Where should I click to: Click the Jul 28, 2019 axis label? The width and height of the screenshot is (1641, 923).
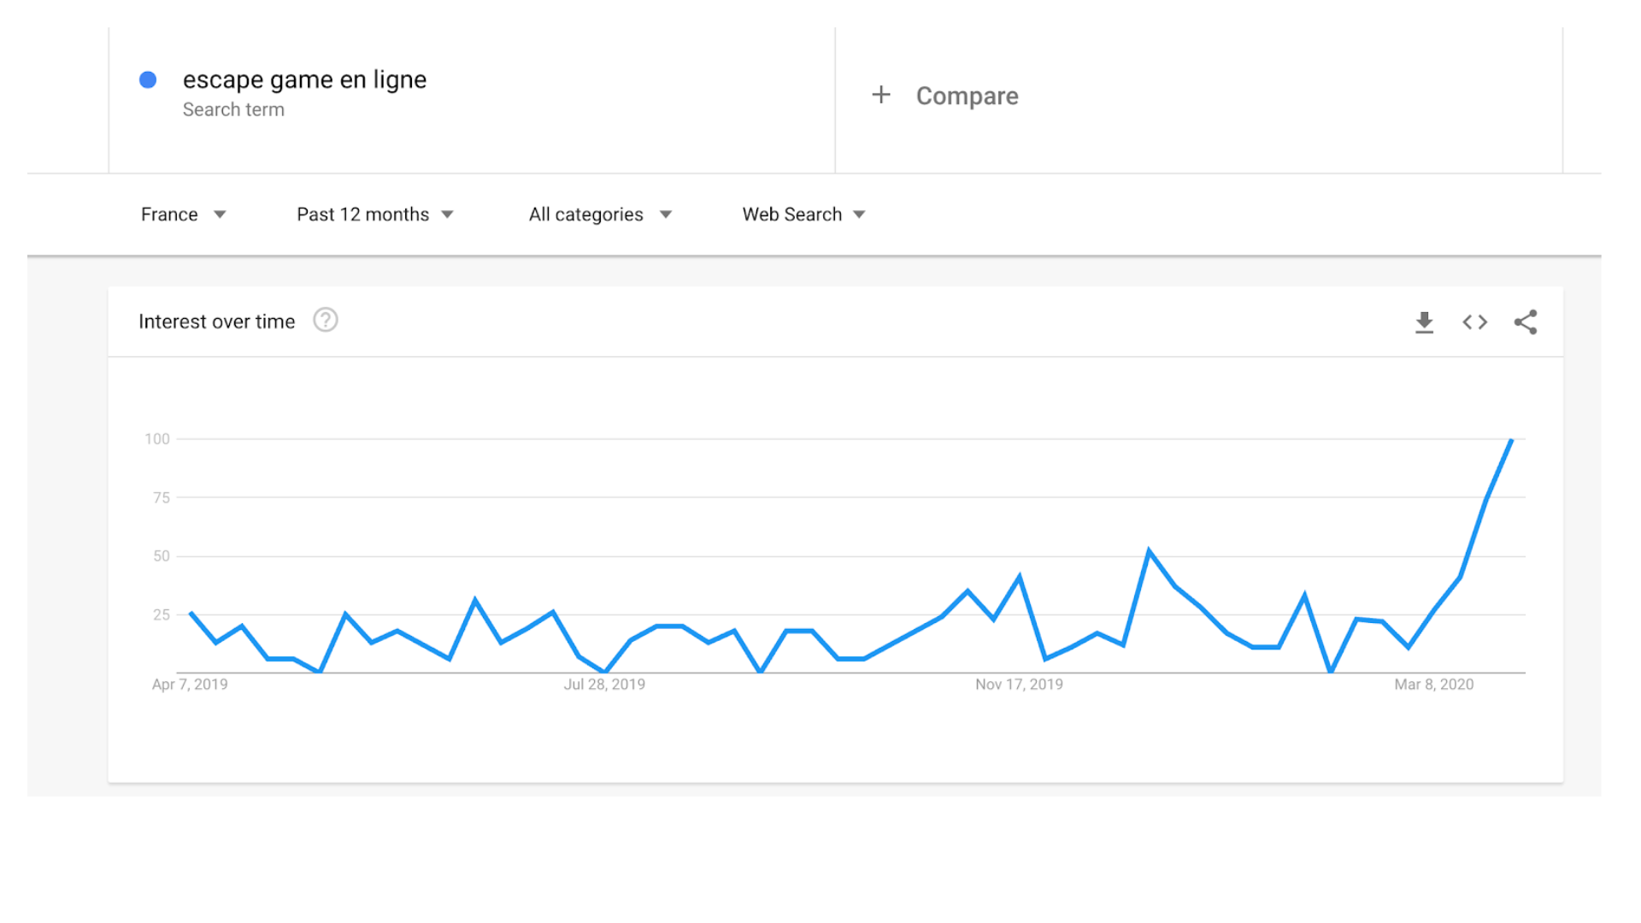point(604,685)
